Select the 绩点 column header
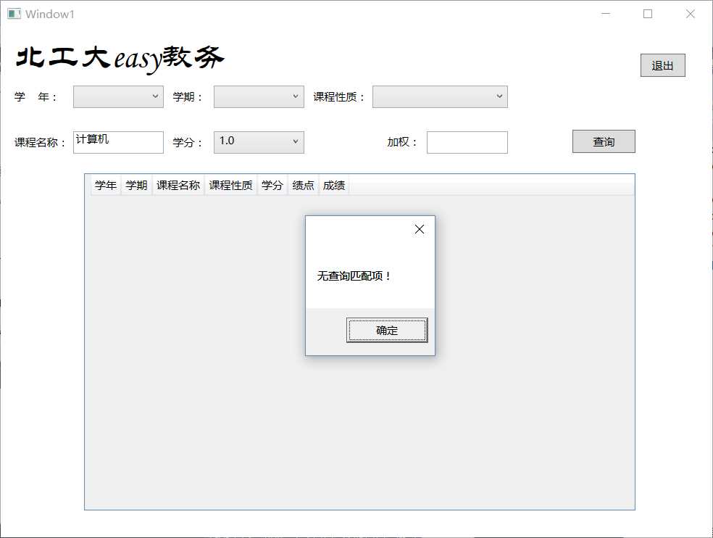The height and width of the screenshot is (538, 713). 303,185
